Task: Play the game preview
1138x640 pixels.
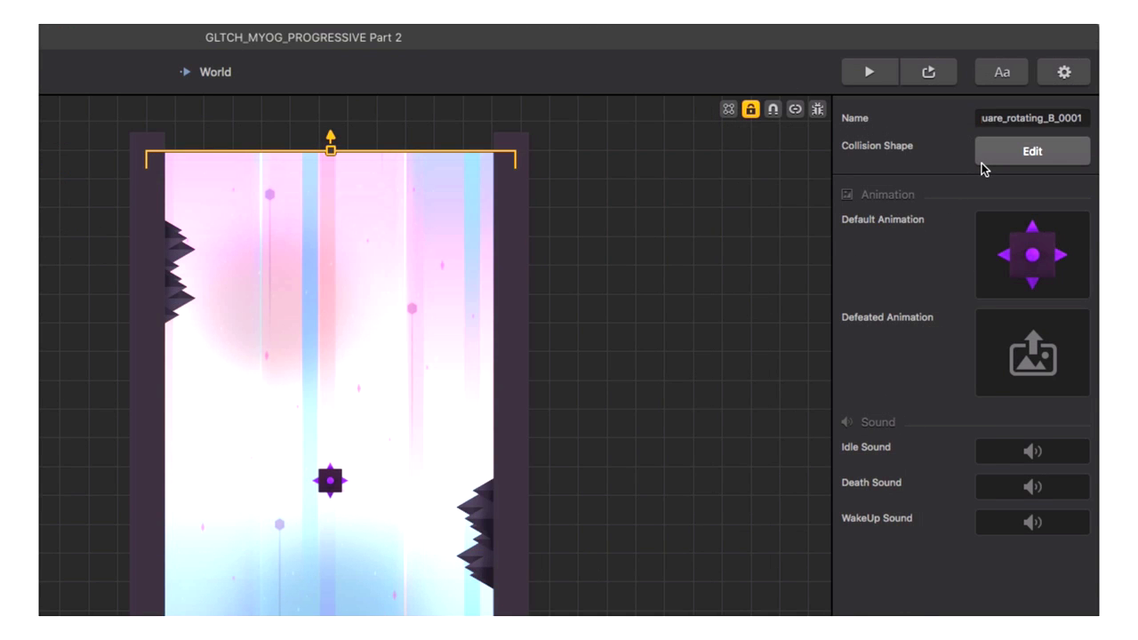Action: click(870, 72)
